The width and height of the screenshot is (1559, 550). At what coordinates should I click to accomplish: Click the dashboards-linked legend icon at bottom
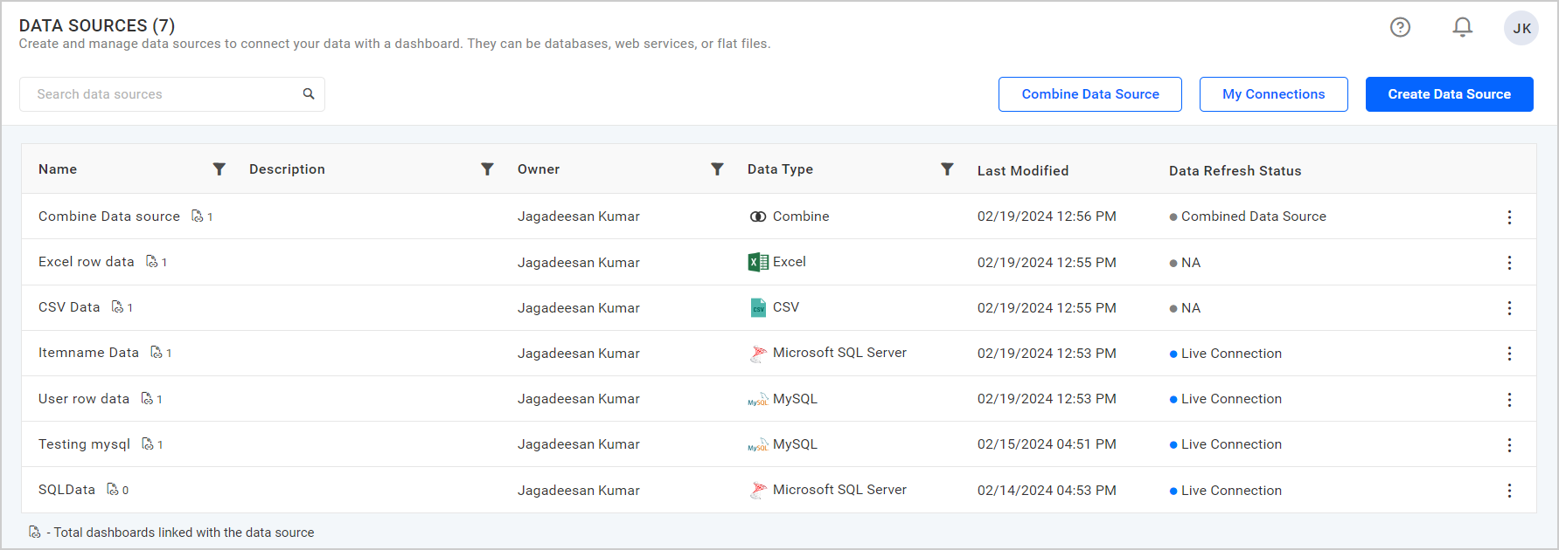click(34, 532)
